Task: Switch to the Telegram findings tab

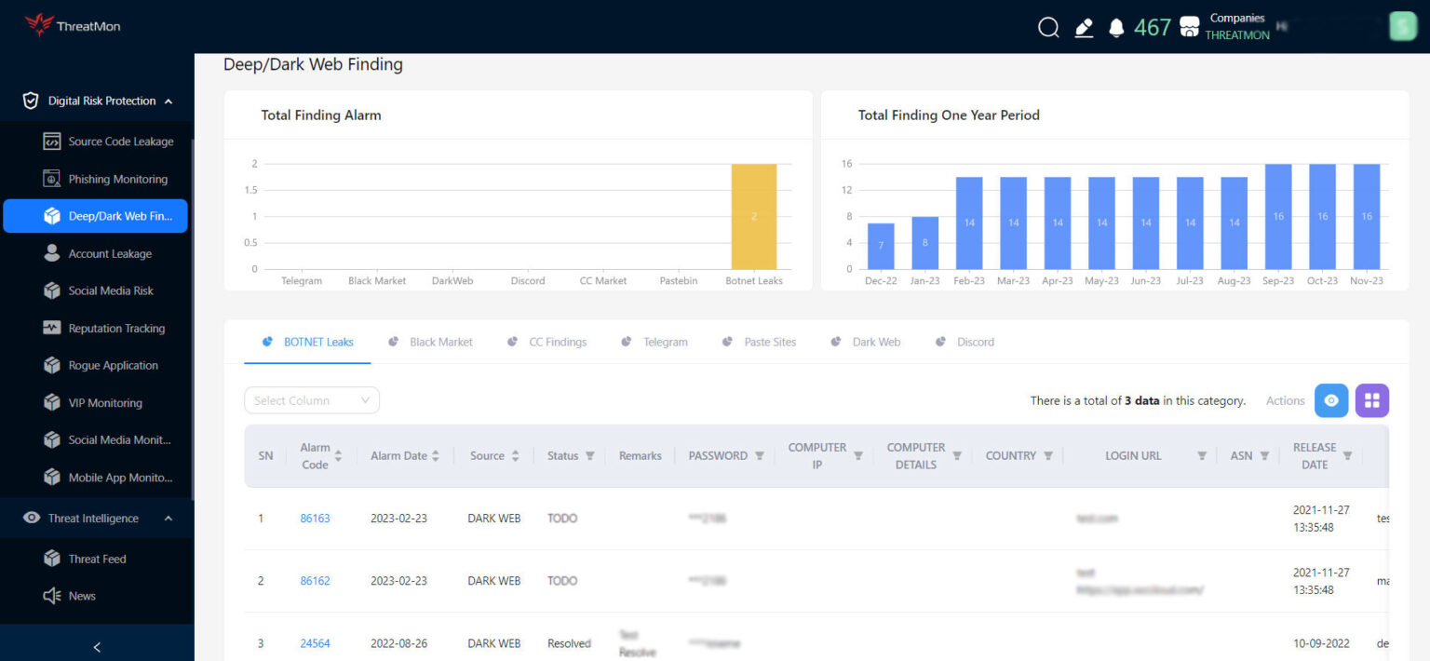Action: (664, 342)
